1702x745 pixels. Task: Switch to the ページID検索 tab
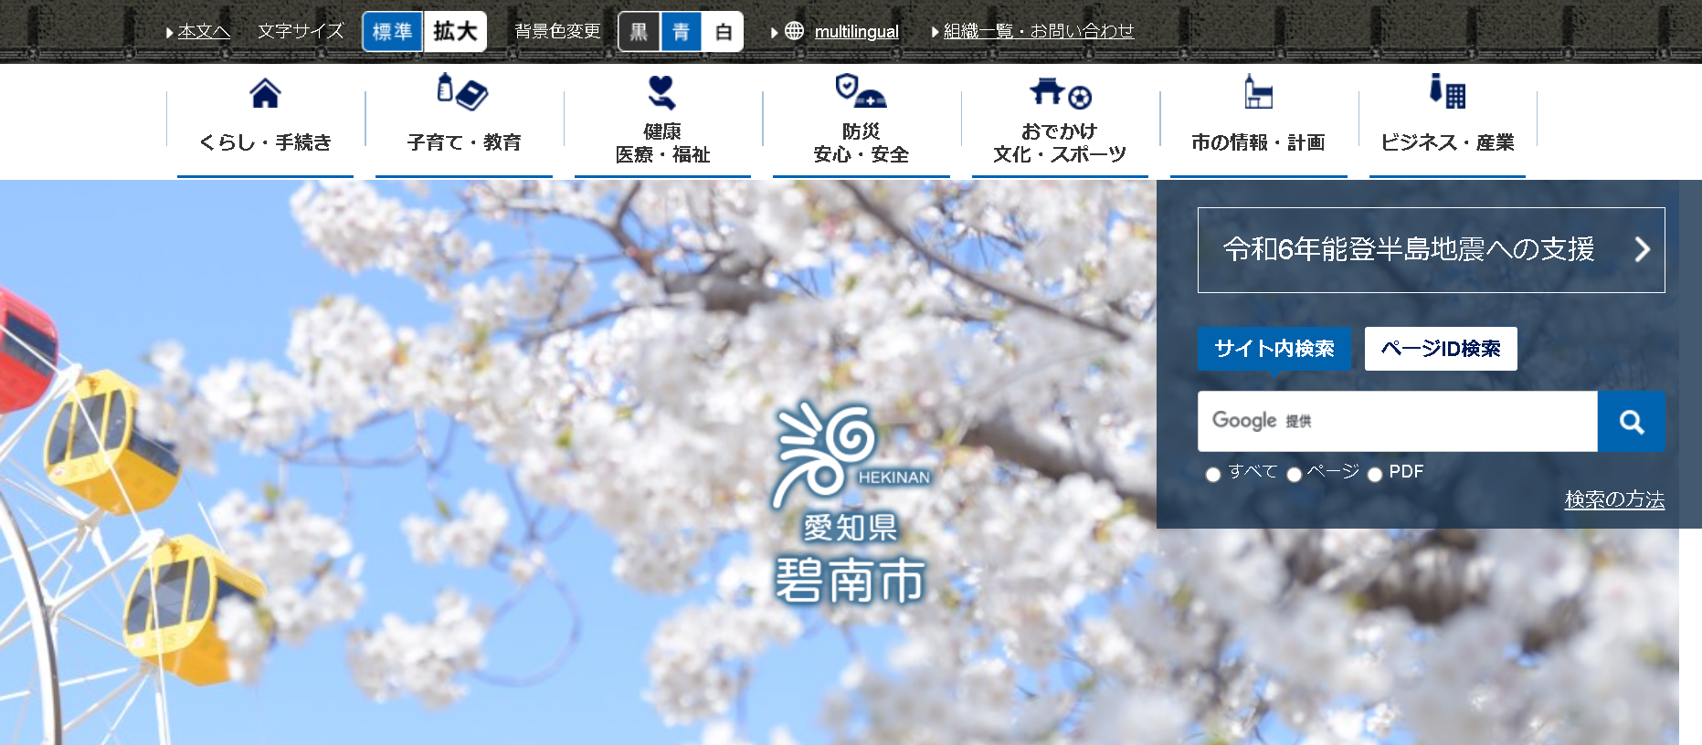tap(1441, 349)
